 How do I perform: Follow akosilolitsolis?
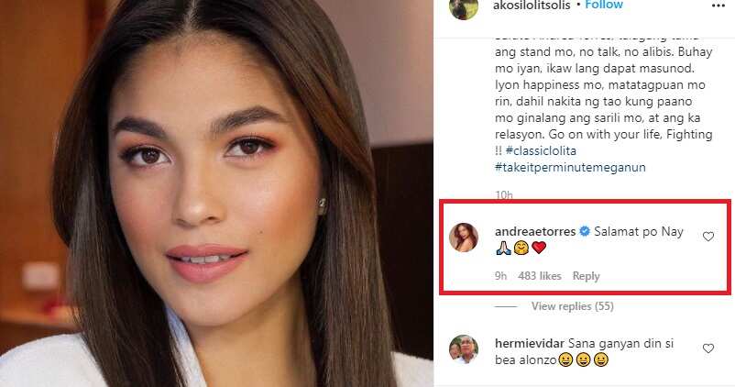click(604, 6)
